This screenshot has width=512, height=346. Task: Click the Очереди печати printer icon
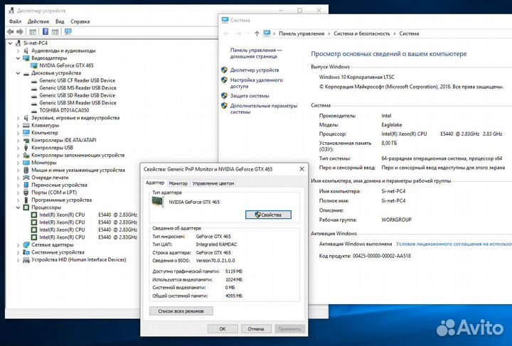coord(26,178)
